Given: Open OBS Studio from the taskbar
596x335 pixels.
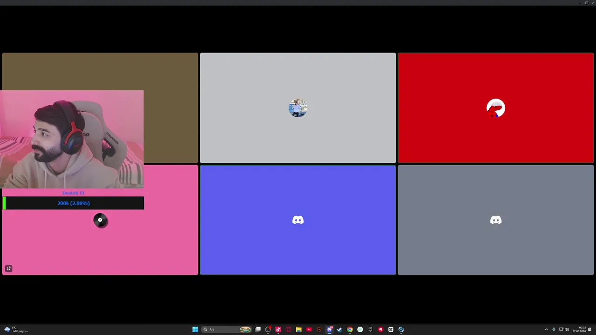Looking at the screenshot, I should coord(268,329).
